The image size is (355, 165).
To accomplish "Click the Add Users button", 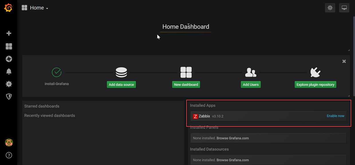I will point(251,84).
